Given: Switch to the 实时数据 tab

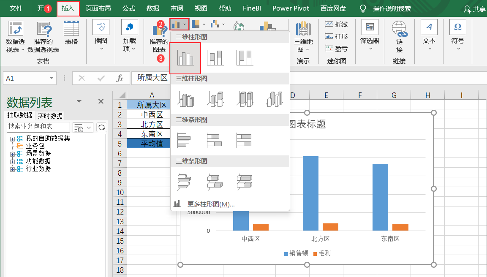Looking at the screenshot, I should click(x=50, y=116).
